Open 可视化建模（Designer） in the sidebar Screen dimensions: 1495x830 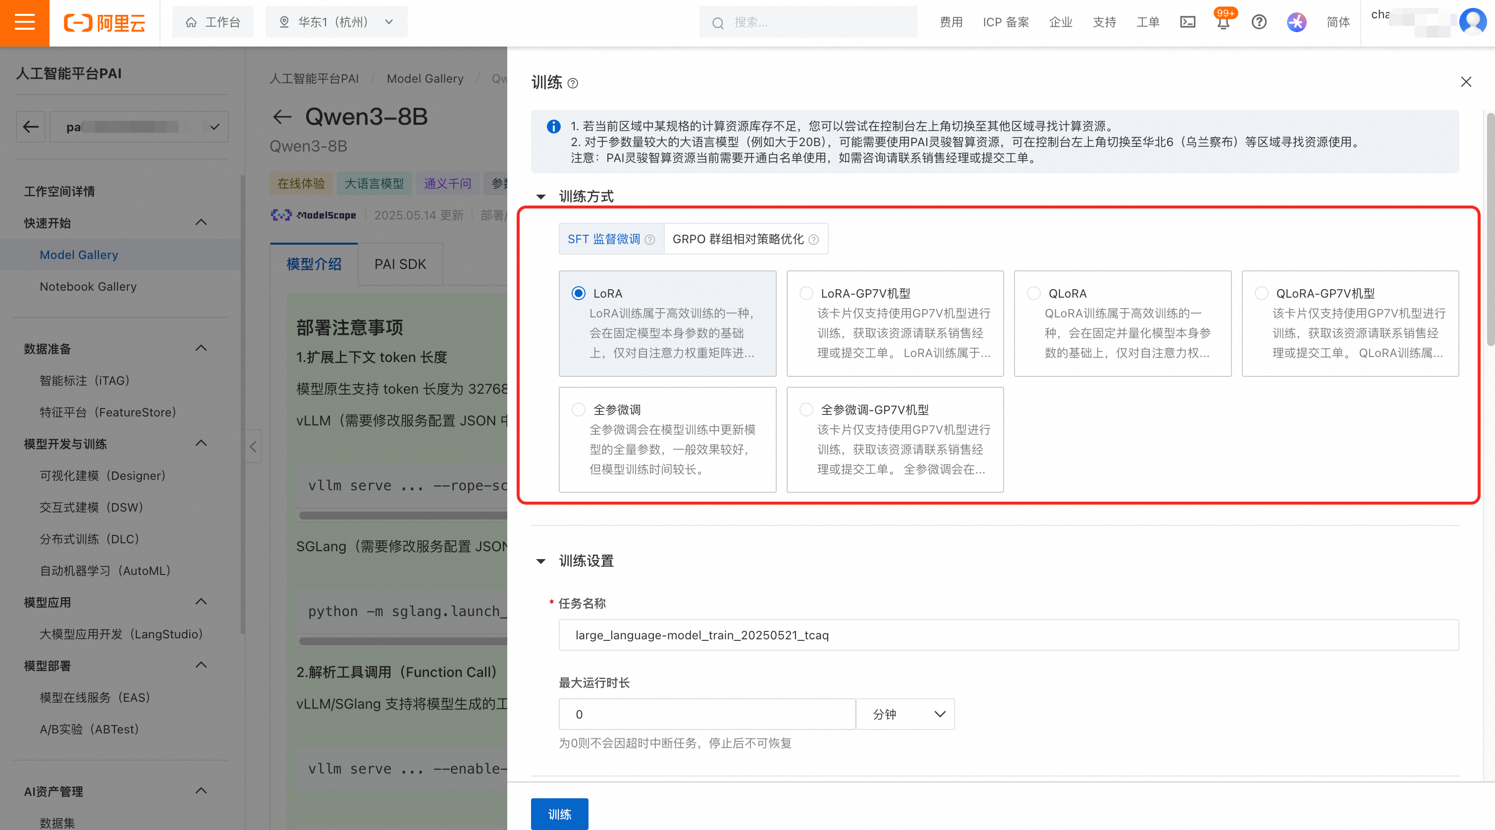pyautogui.click(x=103, y=475)
